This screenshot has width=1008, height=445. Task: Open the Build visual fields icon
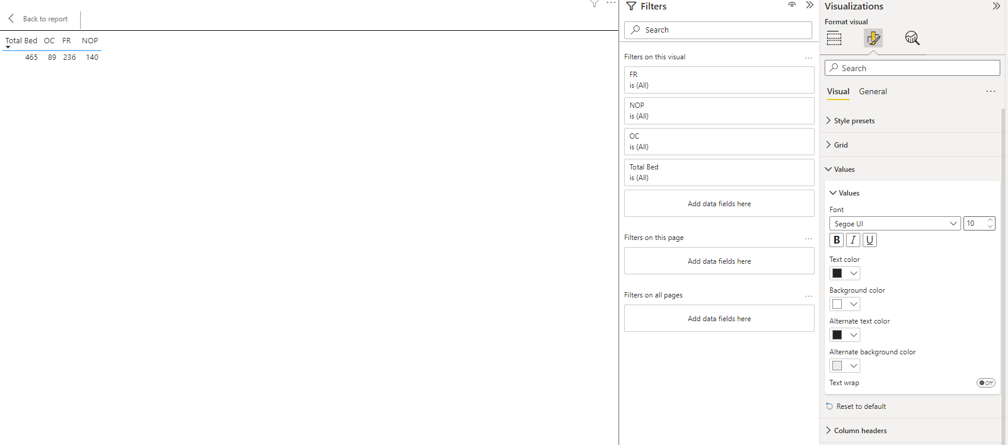coord(834,39)
